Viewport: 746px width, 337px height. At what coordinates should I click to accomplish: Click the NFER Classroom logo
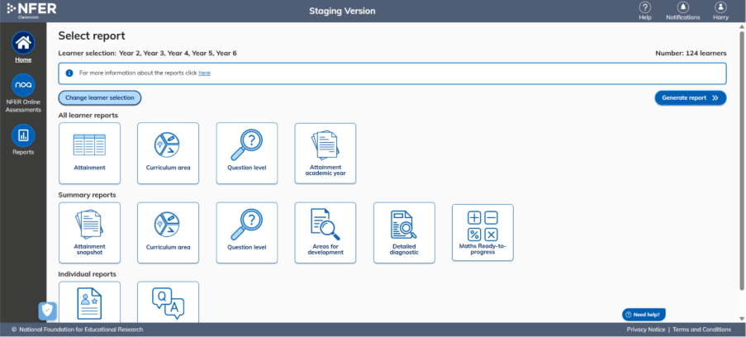[x=31, y=10]
